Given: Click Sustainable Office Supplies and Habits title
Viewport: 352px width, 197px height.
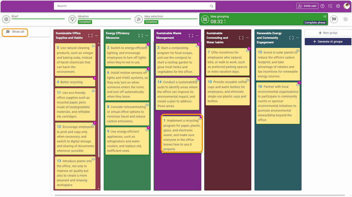Looking at the screenshot, I should [69, 35].
